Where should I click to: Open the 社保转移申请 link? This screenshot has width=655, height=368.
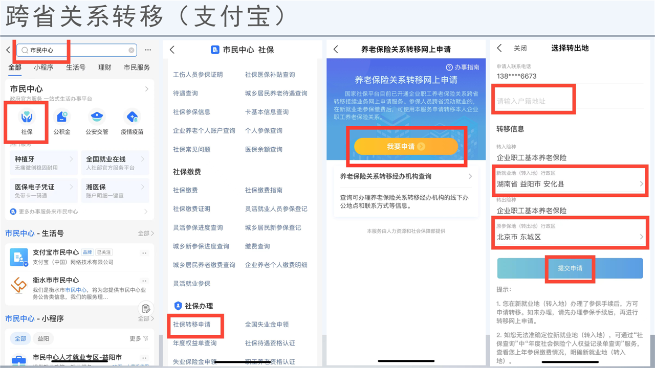click(x=191, y=325)
